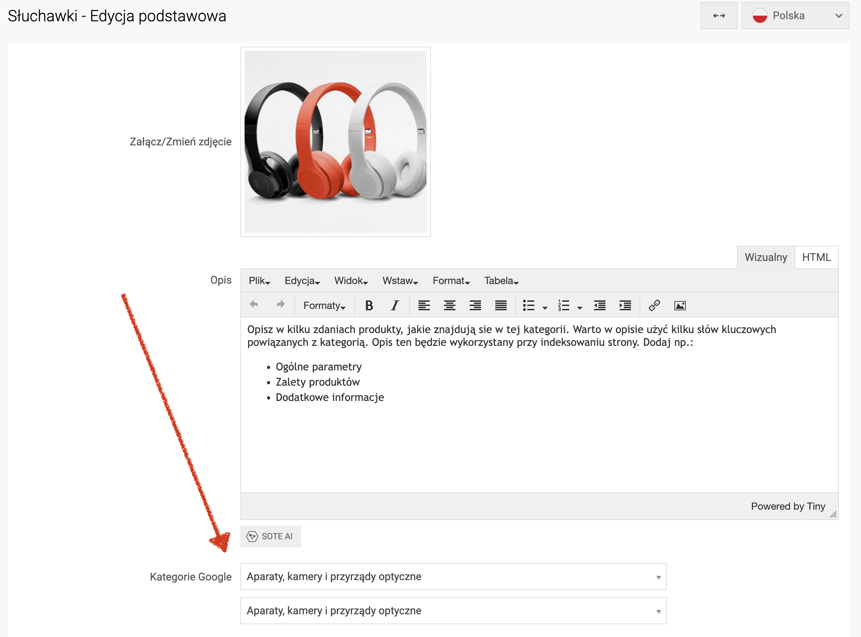Justify the text in the editor
Image resolution: width=861 pixels, height=637 pixels.
pyautogui.click(x=501, y=306)
